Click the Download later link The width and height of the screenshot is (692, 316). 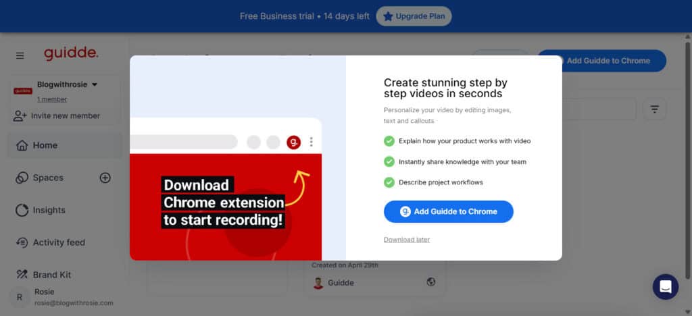coord(406,239)
